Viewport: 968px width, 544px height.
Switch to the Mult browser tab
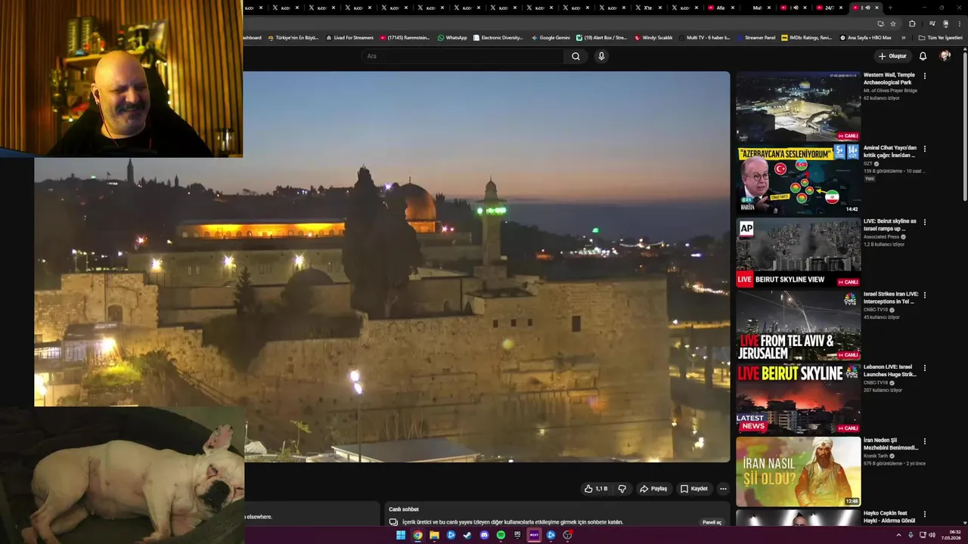coord(756,8)
